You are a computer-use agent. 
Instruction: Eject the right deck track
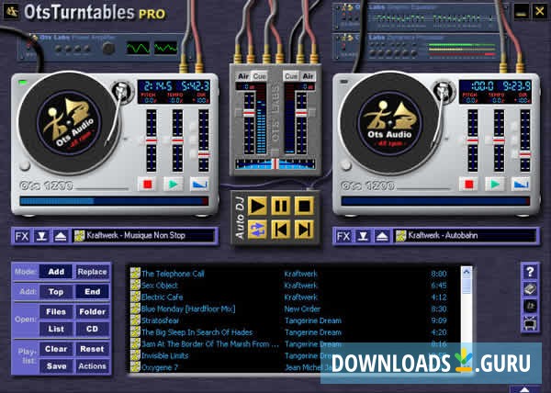(382, 236)
